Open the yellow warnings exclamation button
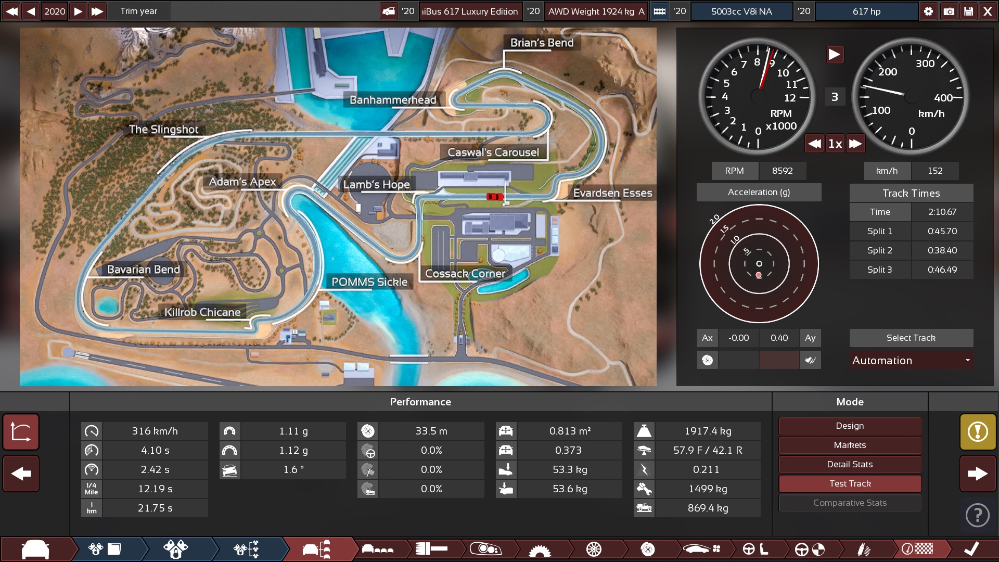 pos(978,432)
